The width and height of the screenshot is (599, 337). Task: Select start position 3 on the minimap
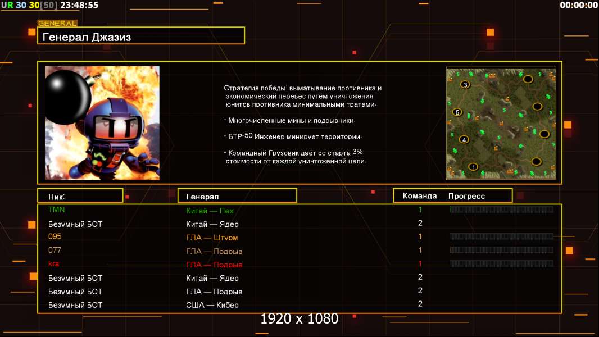465,84
